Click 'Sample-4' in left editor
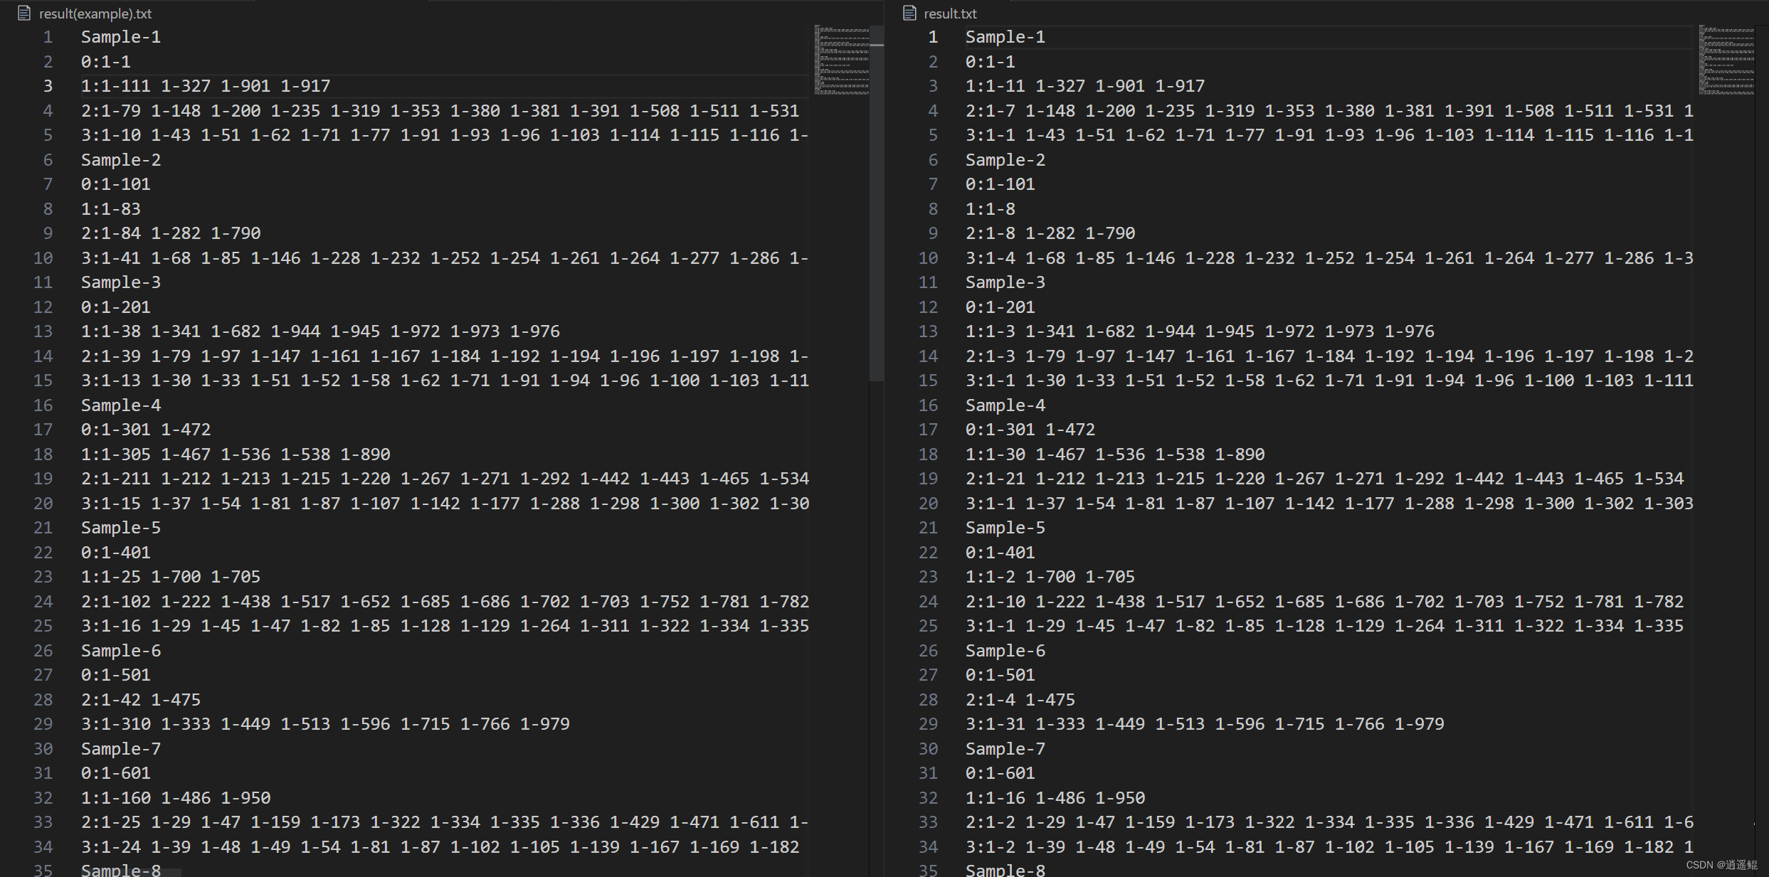This screenshot has height=877, width=1769. (x=121, y=405)
